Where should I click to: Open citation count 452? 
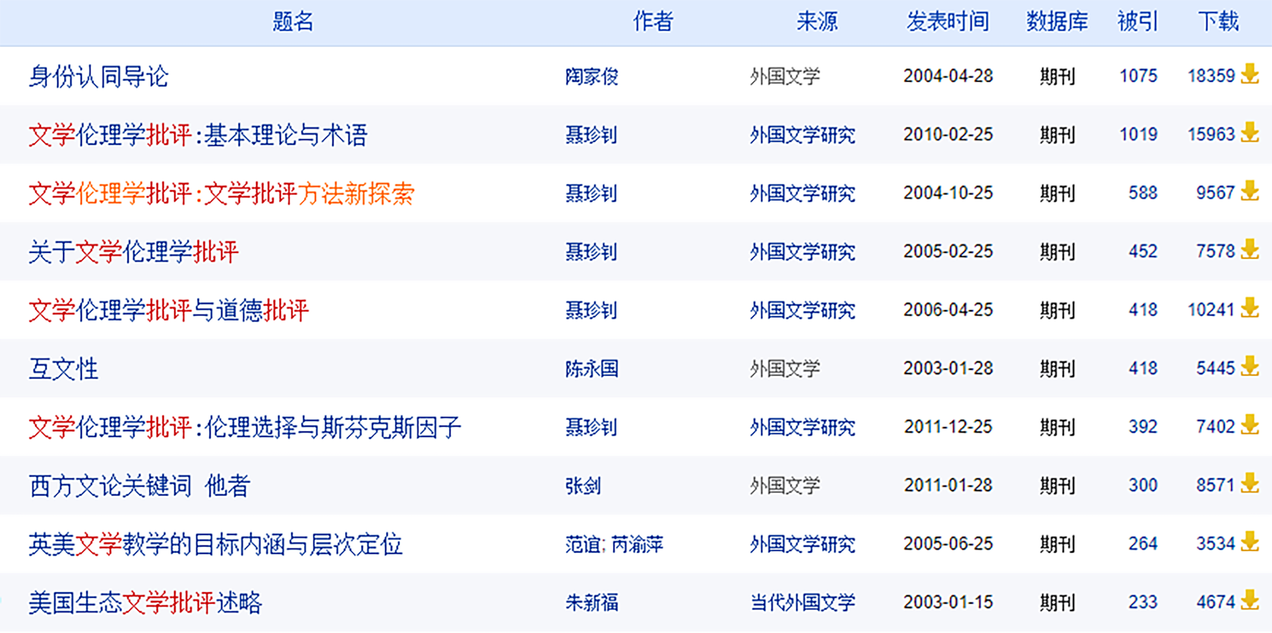[x=1143, y=251]
